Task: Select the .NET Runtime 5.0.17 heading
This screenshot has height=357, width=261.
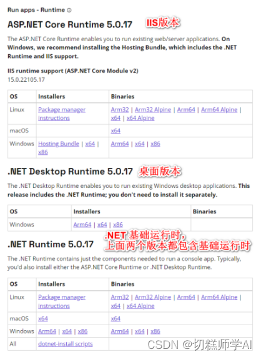Action: point(51,244)
